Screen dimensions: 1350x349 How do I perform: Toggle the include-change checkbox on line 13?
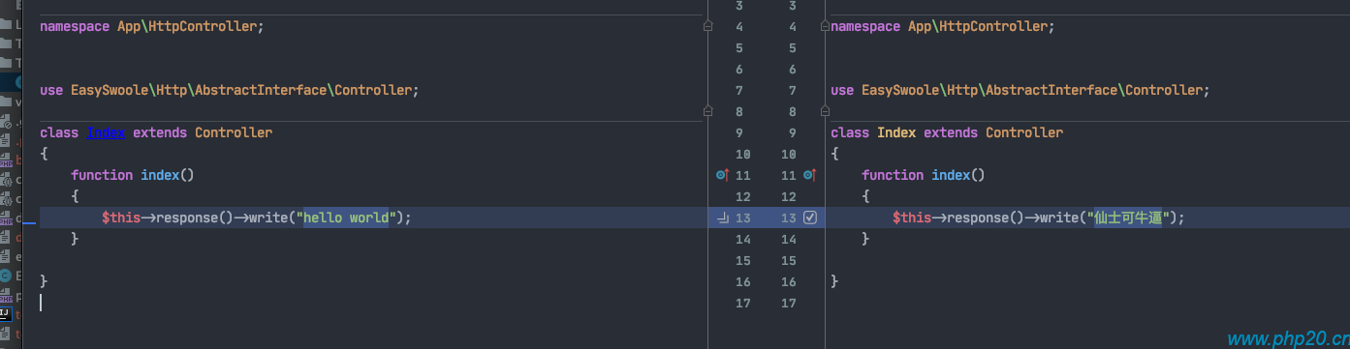pos(810,218)
